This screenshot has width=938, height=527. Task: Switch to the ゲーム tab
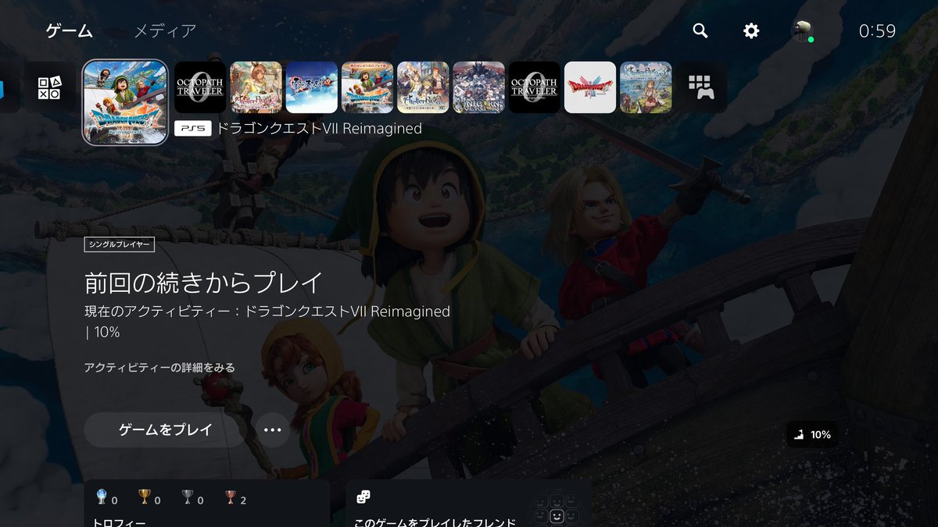click(x=70, y=31)
